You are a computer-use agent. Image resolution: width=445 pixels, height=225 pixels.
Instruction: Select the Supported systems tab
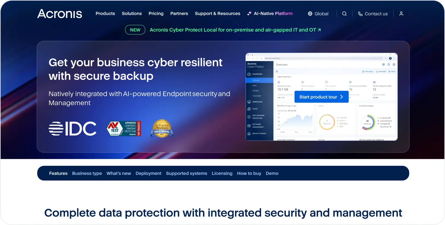click(187, 173)
